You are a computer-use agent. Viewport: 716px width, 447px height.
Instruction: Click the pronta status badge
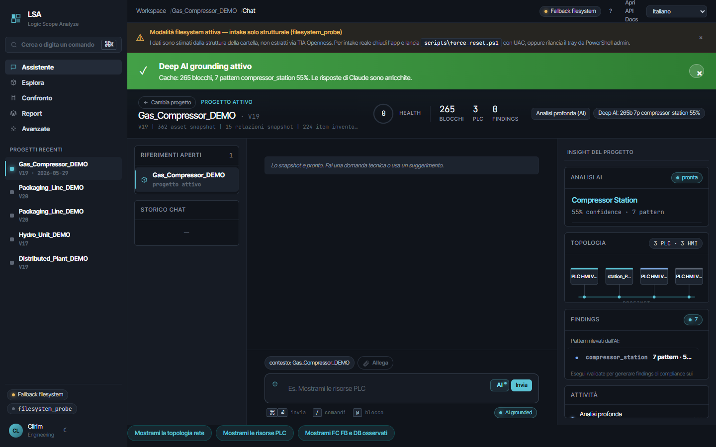(x=687, y=178)
